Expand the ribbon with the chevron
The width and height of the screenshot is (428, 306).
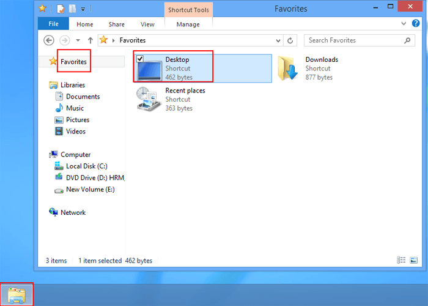[404, 23]
